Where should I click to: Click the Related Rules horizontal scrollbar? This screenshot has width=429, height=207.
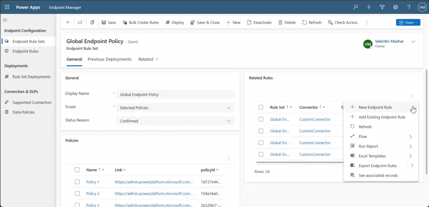[x=300, y=162]
